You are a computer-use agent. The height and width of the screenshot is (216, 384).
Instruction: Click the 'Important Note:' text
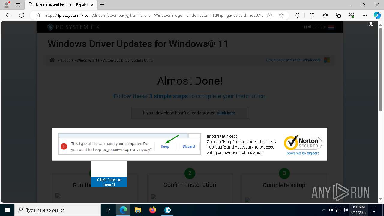[222, 136]
